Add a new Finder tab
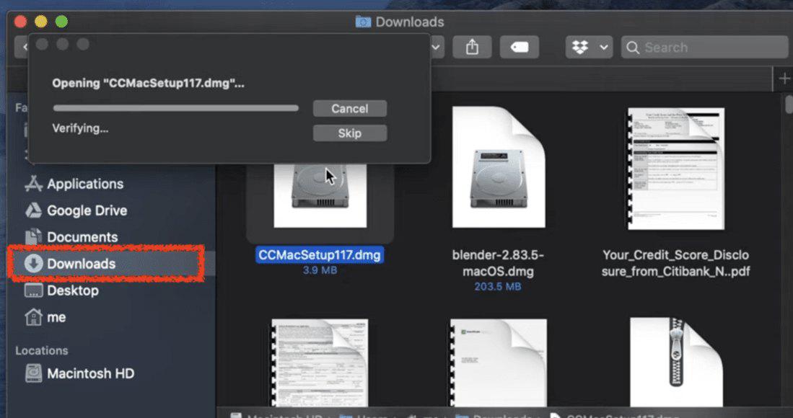This screenshot has width=793, height=418. tap(784, 79)
